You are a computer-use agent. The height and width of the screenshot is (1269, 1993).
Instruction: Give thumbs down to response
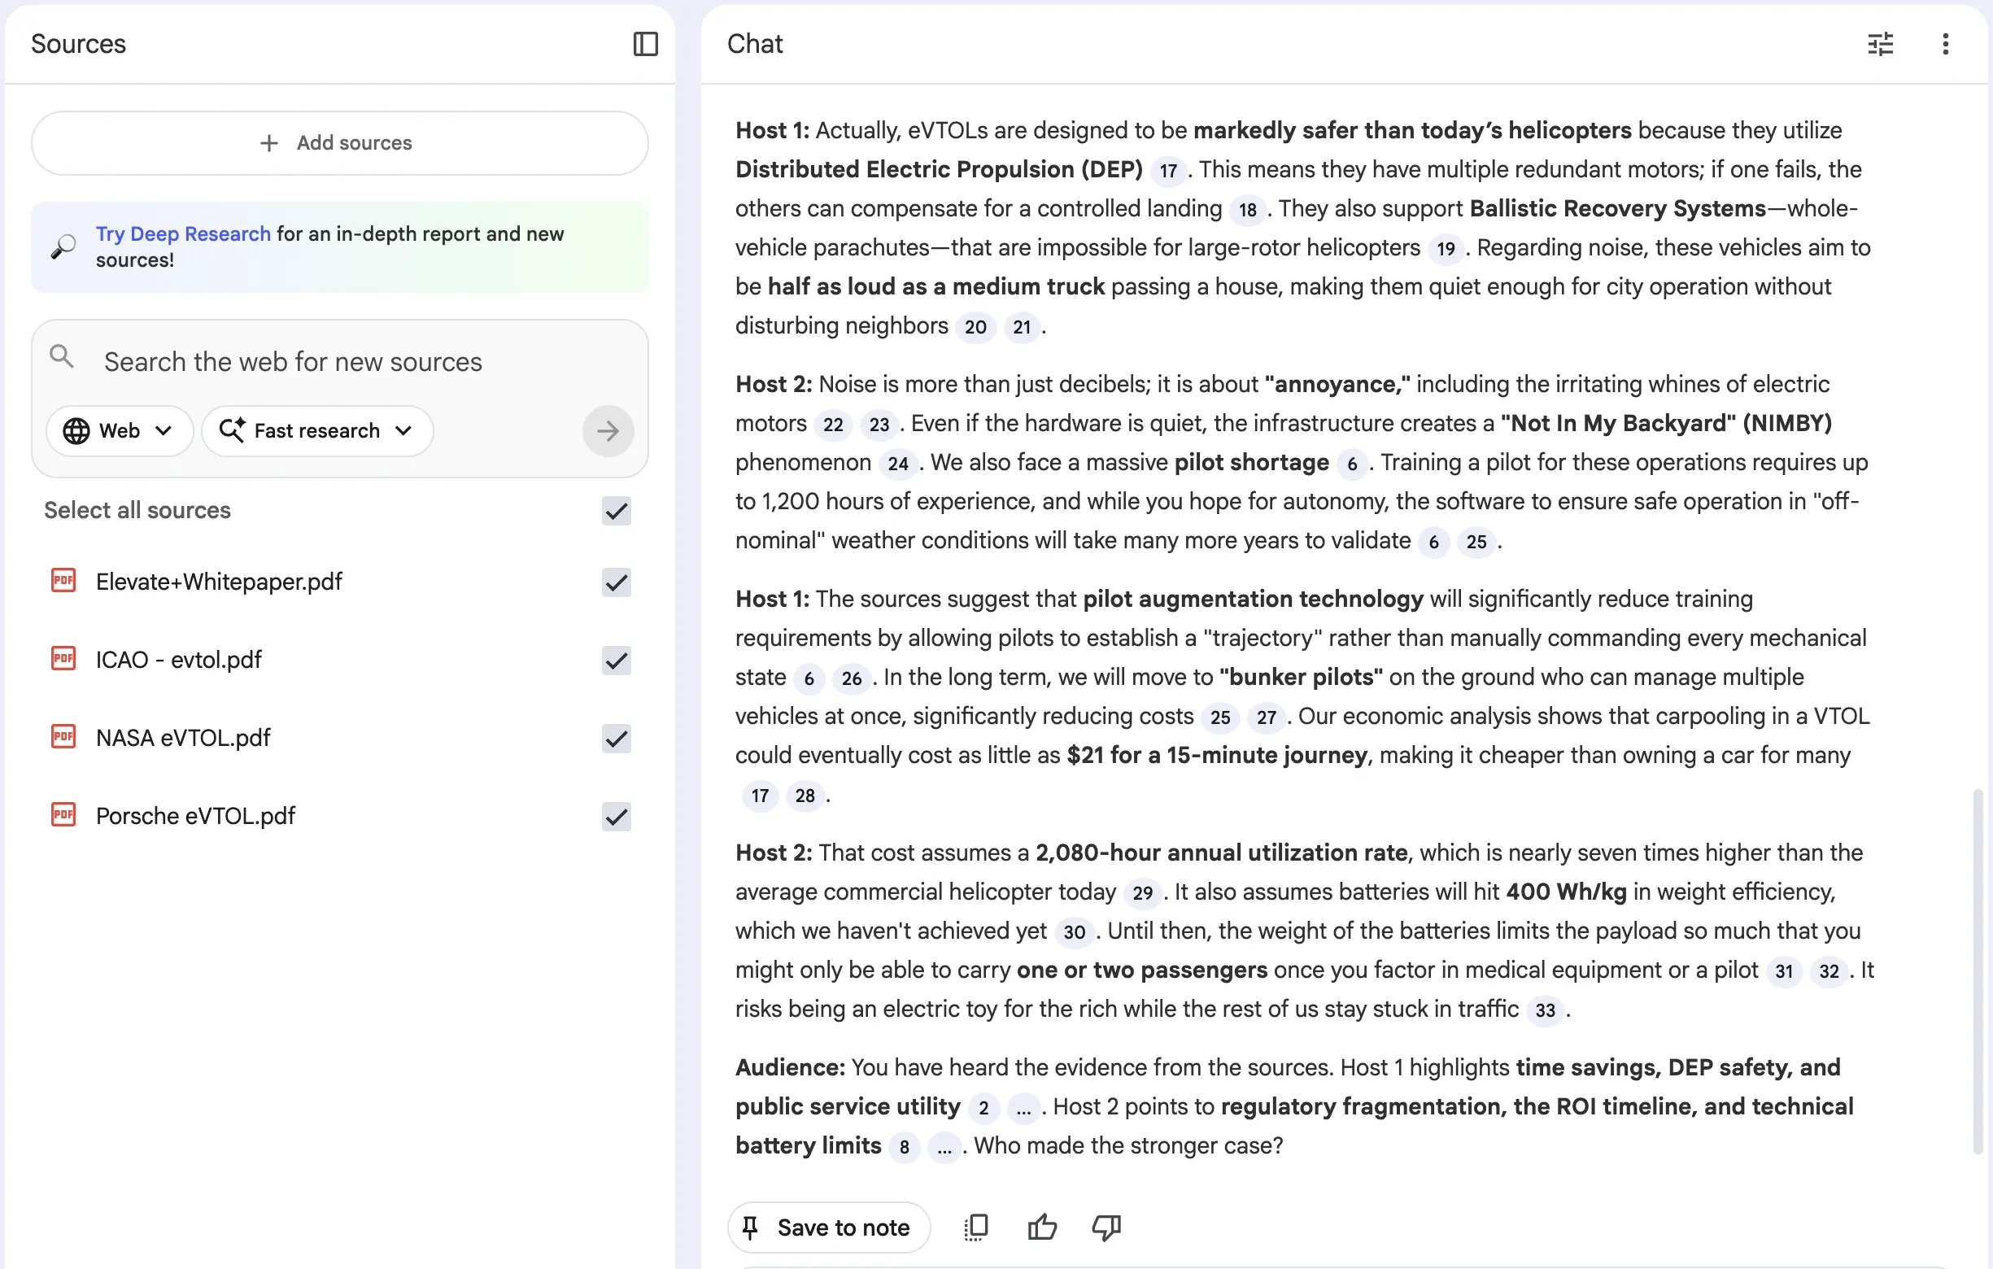click(x=1106, y=1227)
